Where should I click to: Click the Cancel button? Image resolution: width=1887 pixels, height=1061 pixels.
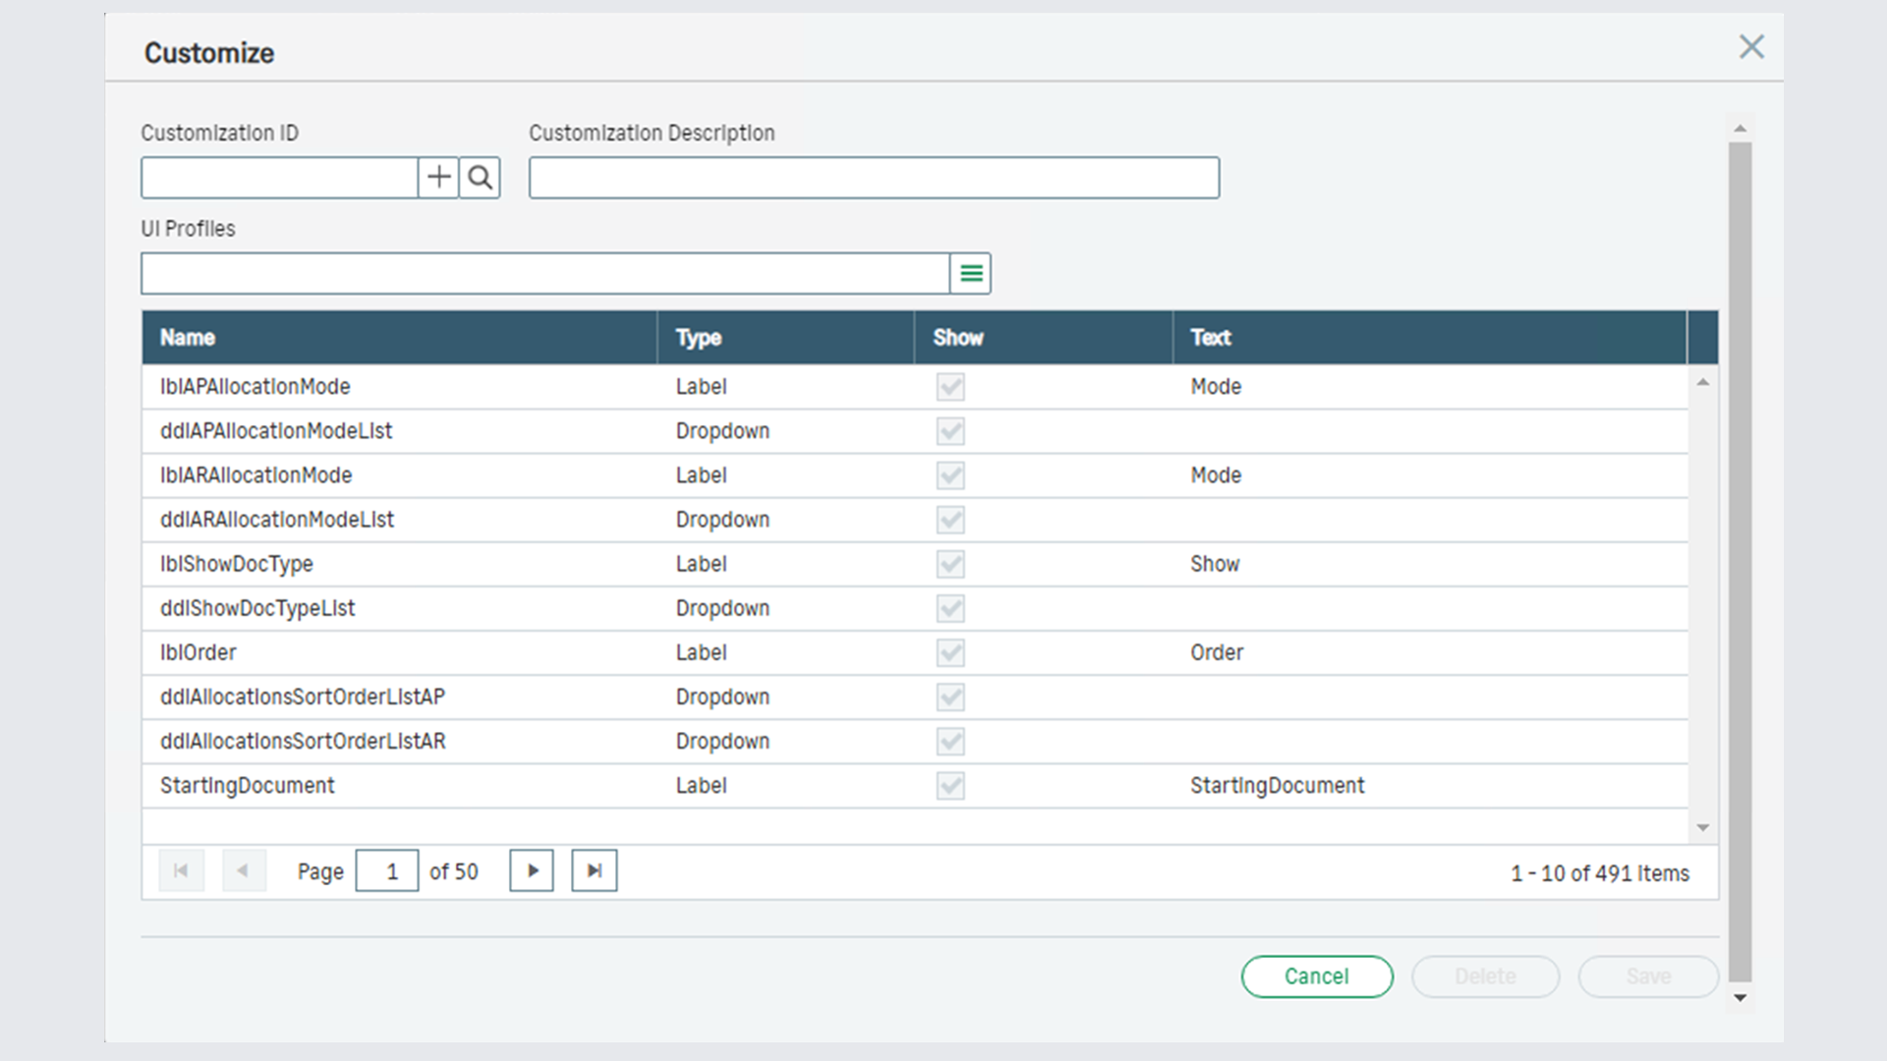[x=1317, y=977]
